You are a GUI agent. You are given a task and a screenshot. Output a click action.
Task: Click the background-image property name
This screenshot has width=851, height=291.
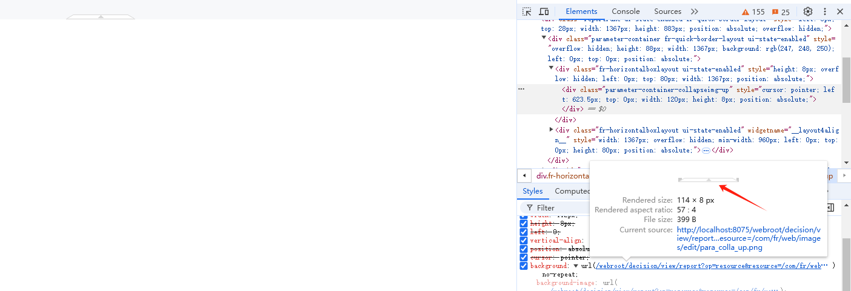(x=567, y=283)
